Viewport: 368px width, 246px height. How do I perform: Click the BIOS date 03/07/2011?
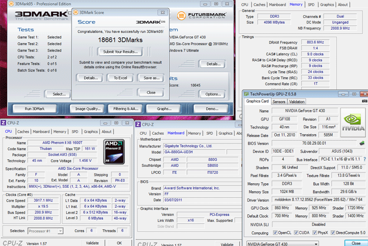pyautogui.click(x=202, y=200)
